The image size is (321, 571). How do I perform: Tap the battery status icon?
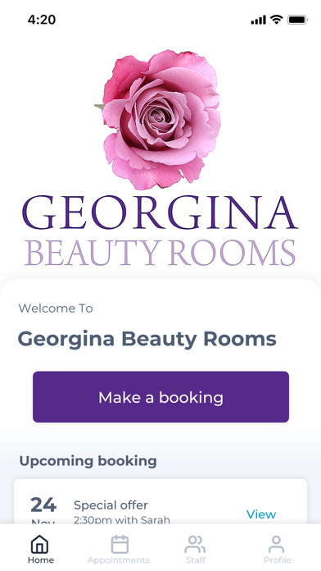click(x=297, y=20)
